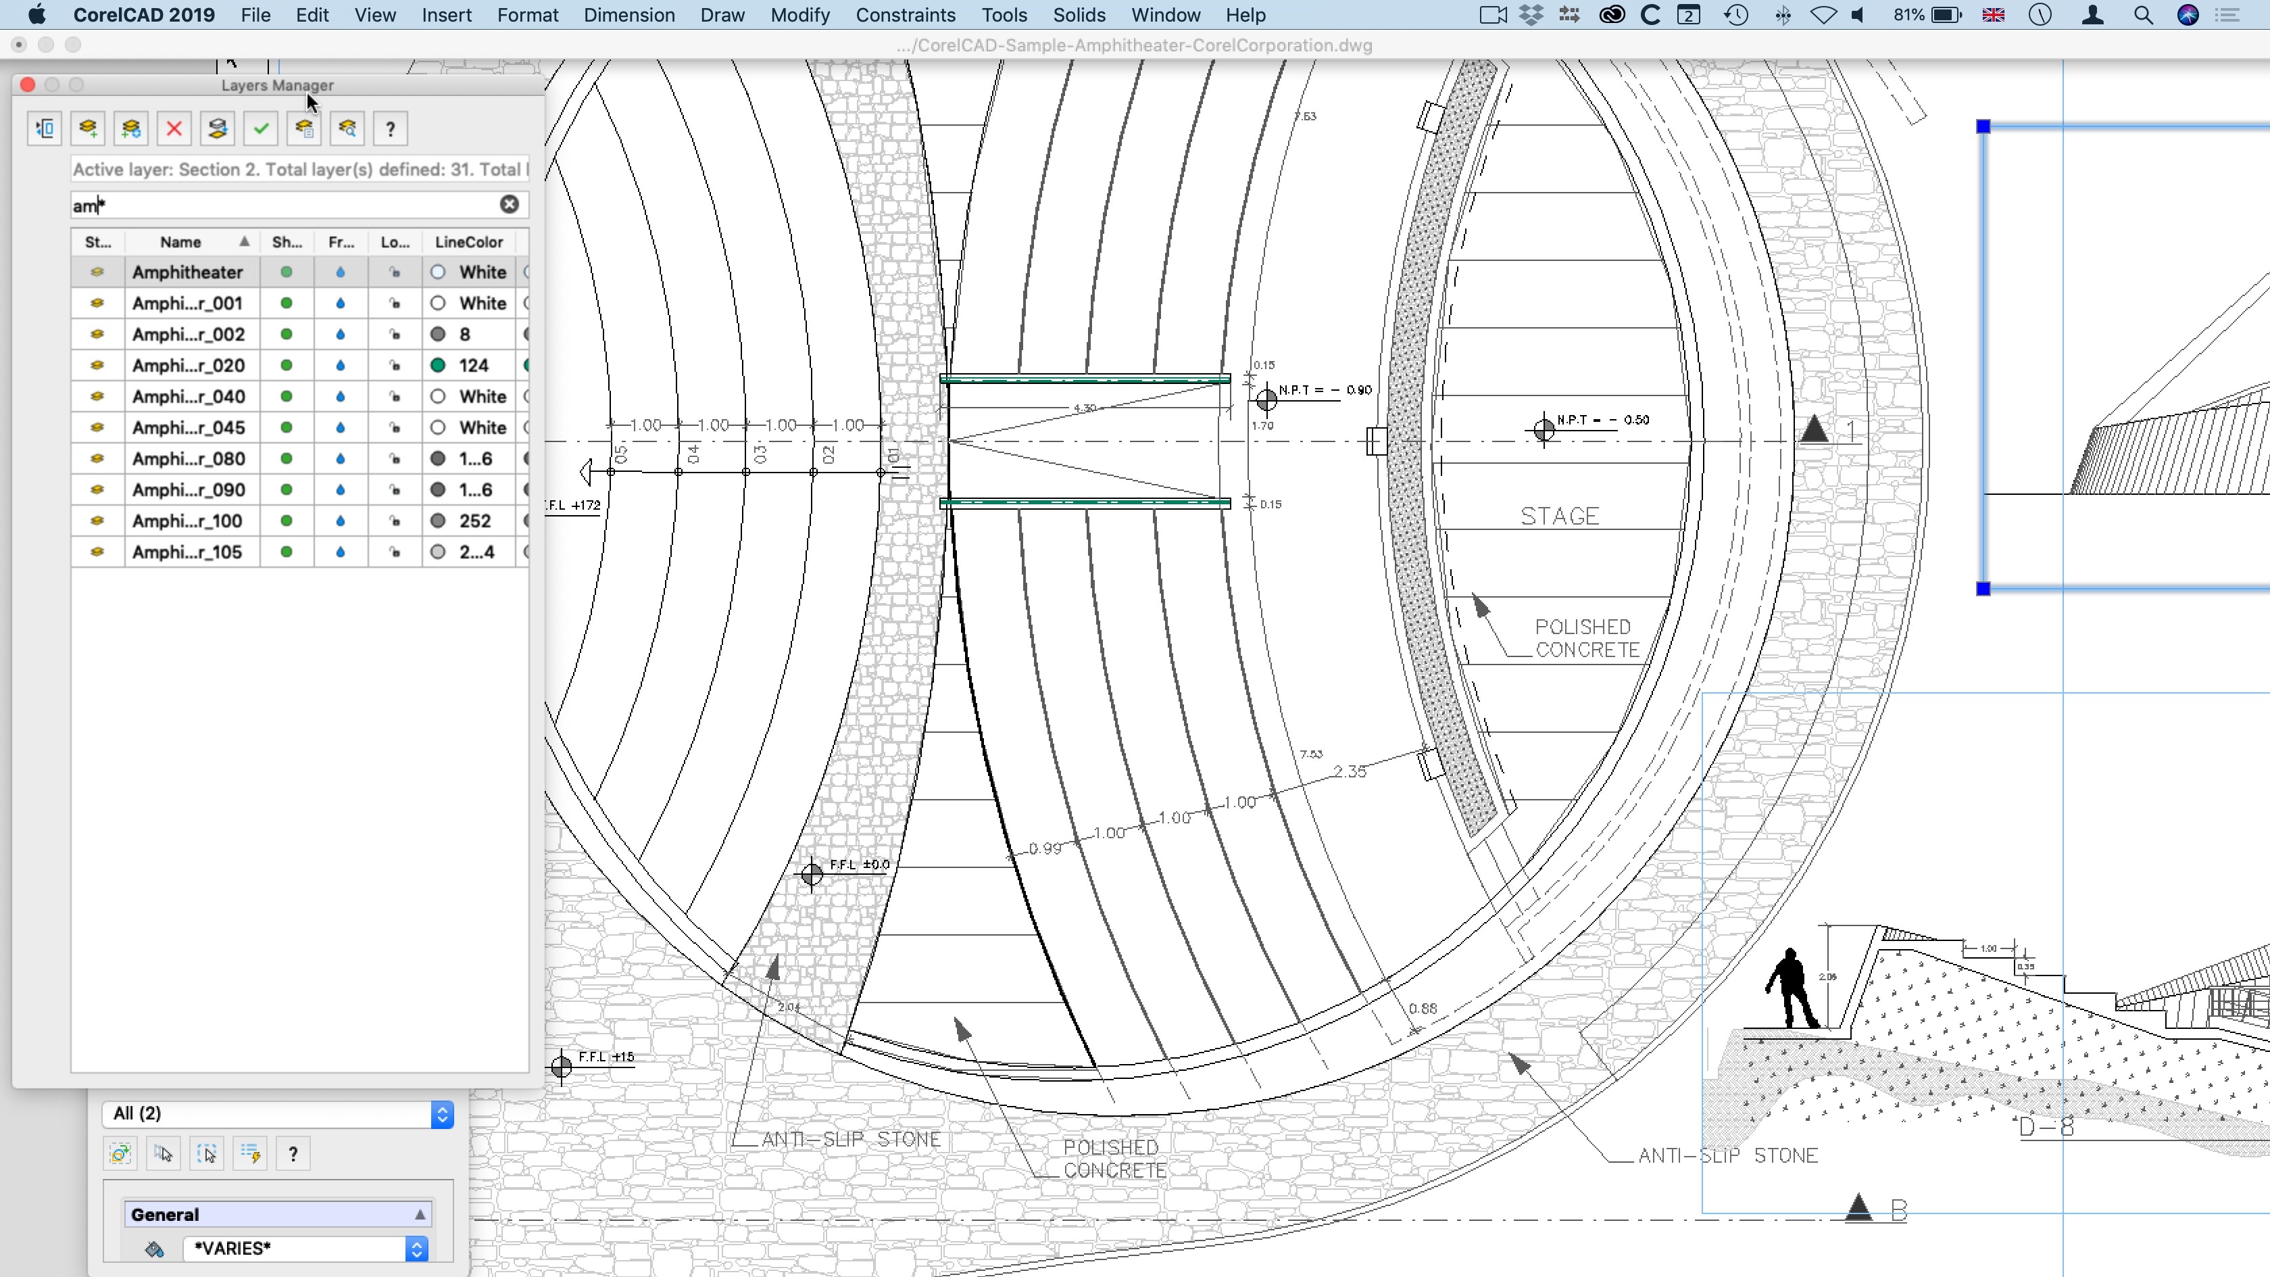This screenshot has height=1277, width=2270.
Task: Click the Layer Preview magnifier icon
Action: point(347,130)
